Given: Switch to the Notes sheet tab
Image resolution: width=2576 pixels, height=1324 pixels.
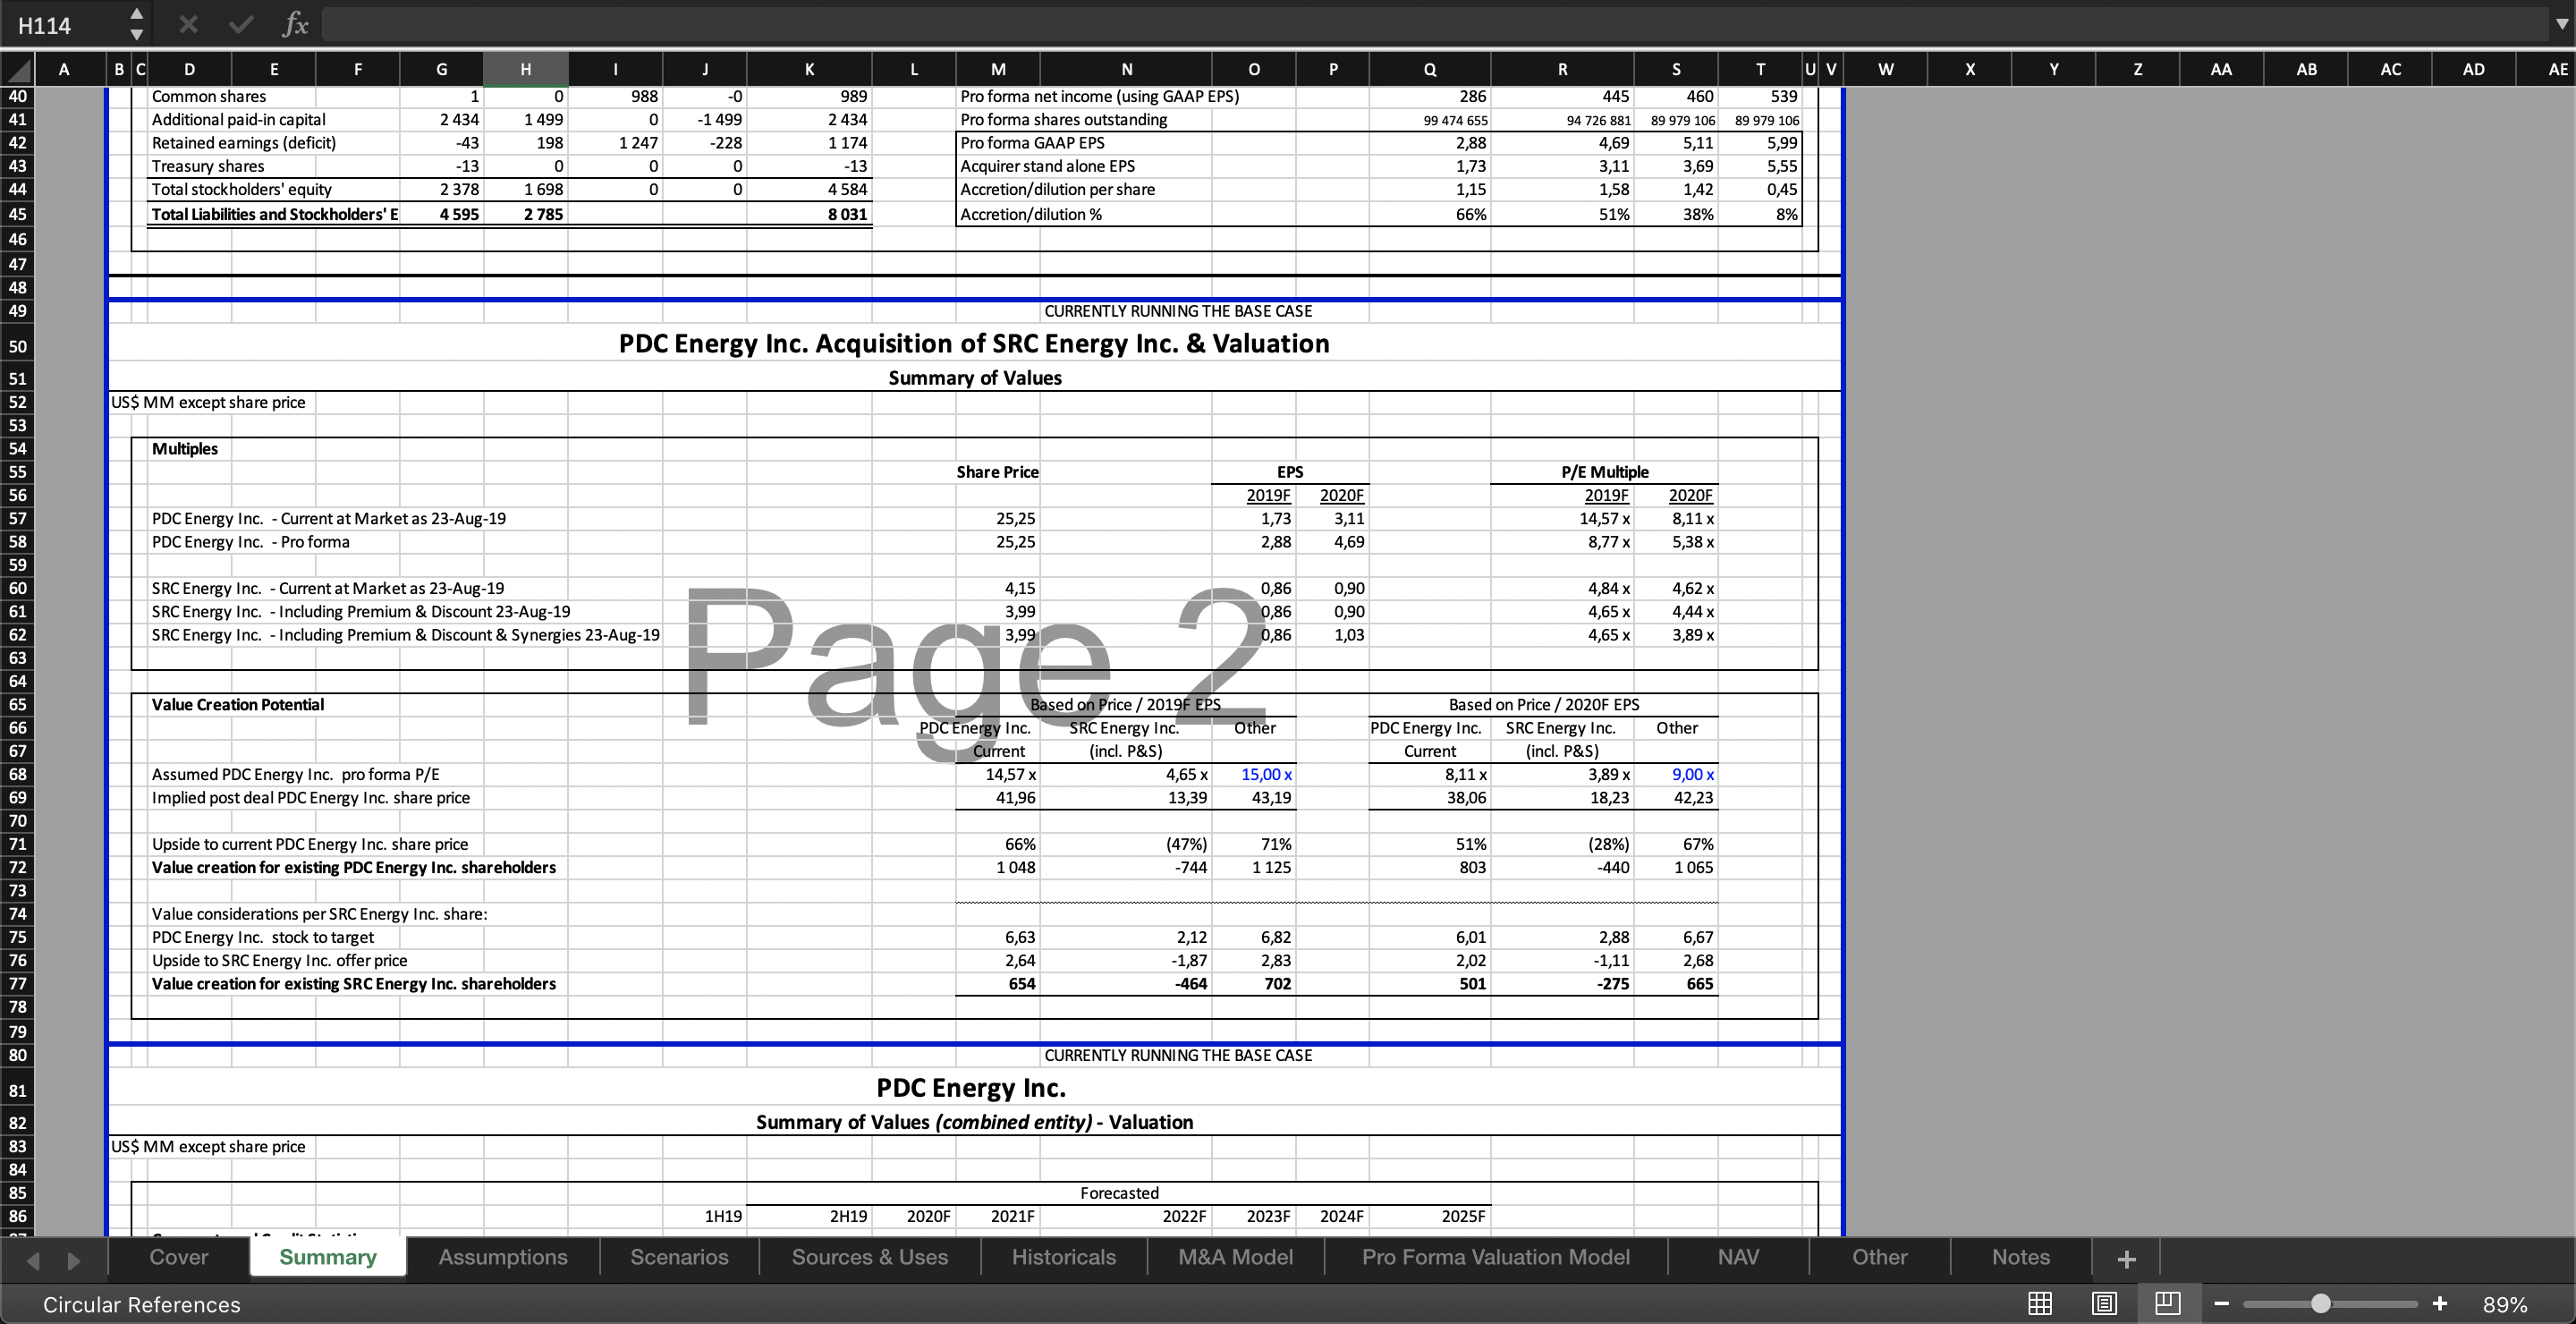Looking at the screenshot, I should coord(2020,1257).
